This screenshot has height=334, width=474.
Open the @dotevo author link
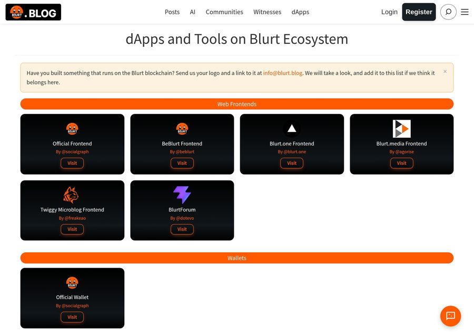tap(185, 218)
